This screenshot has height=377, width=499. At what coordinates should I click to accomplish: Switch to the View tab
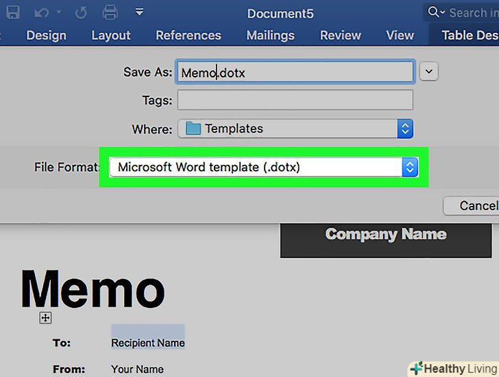coord(400,36)
